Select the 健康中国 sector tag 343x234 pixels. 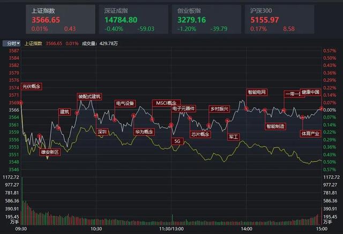pos(310,92)
